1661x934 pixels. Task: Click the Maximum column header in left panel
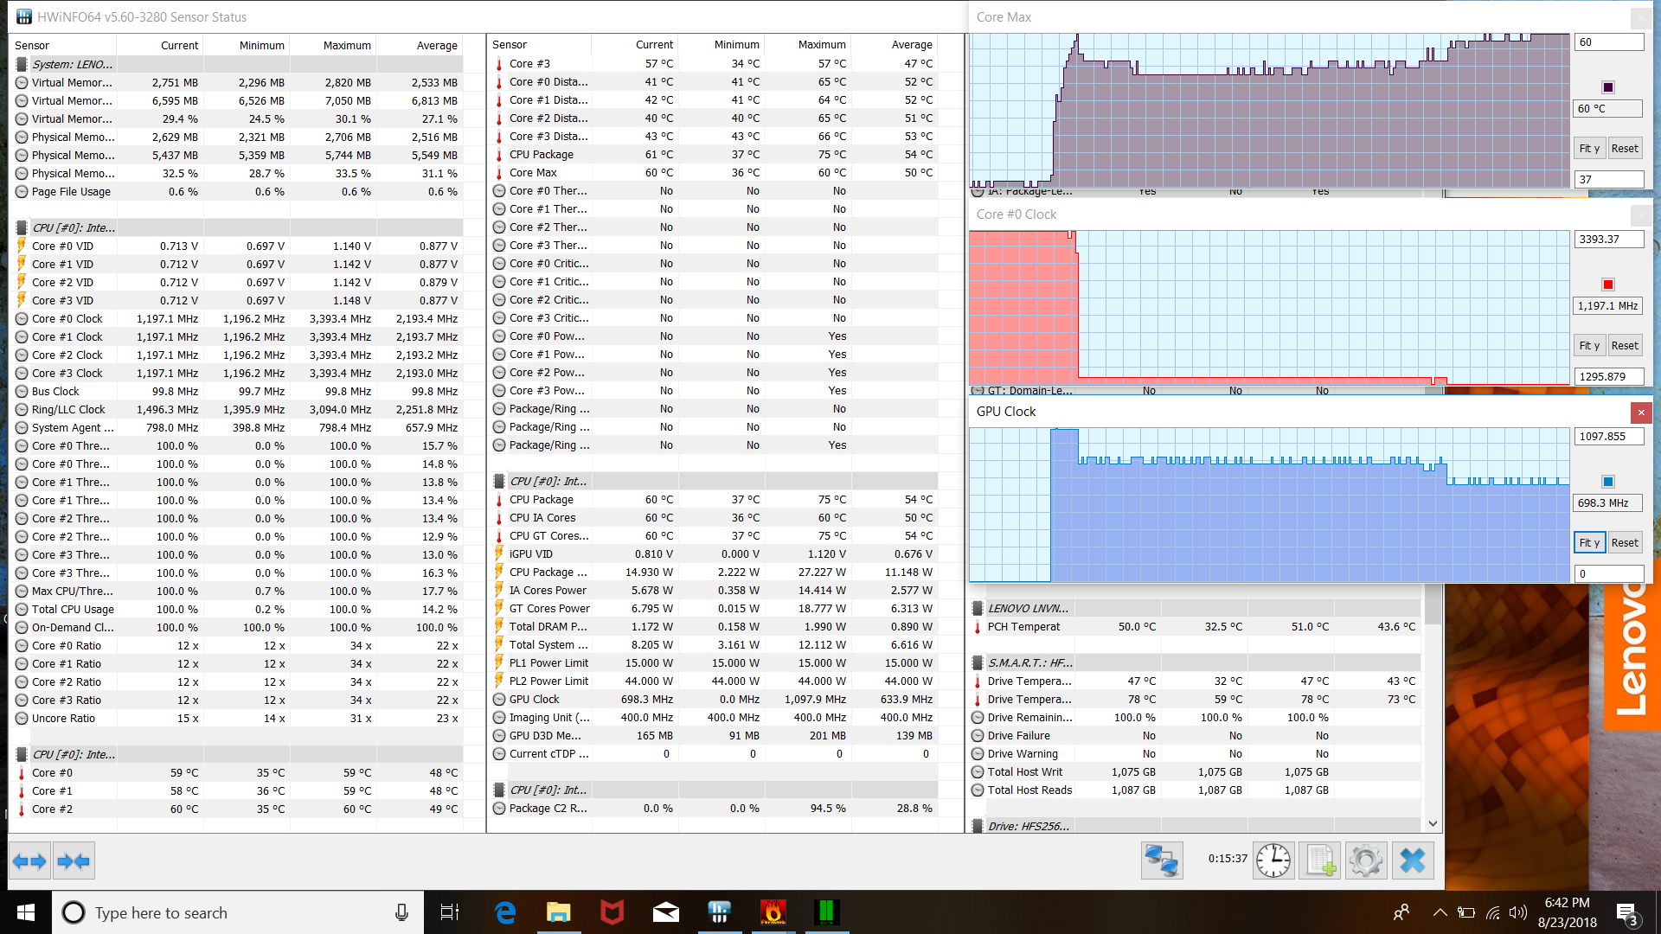click(347, 45)
